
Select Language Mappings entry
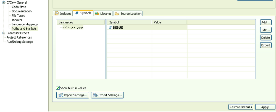(x=25, y=24)
